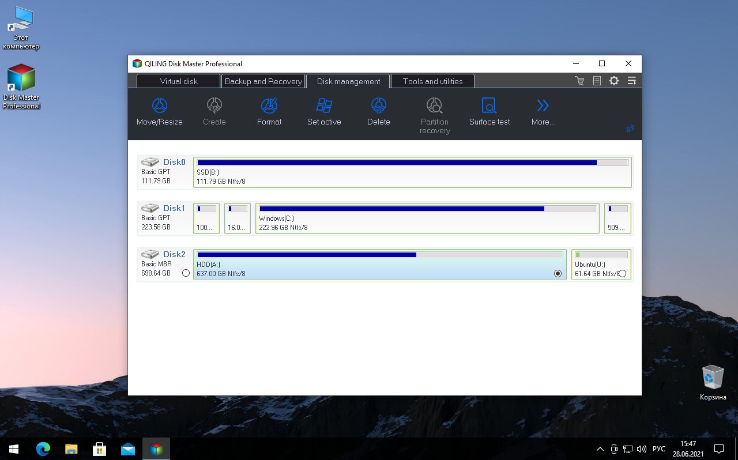Click the small blue icon below the toolbar

coord(630,129)
